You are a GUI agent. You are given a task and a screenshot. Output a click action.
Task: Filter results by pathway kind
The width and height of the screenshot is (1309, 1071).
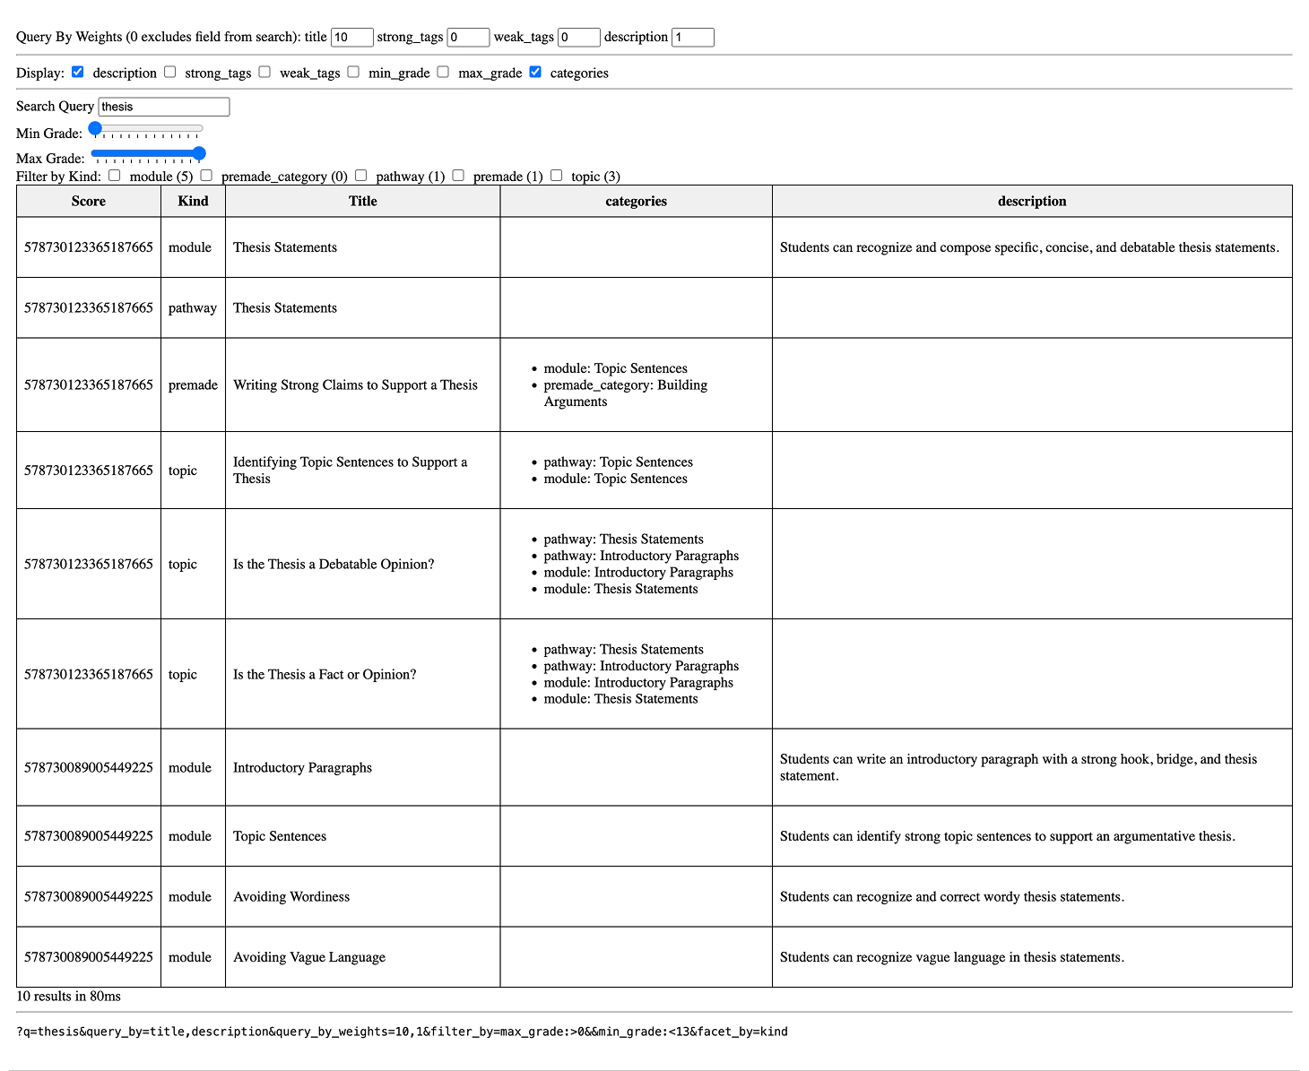coord(361,176)
